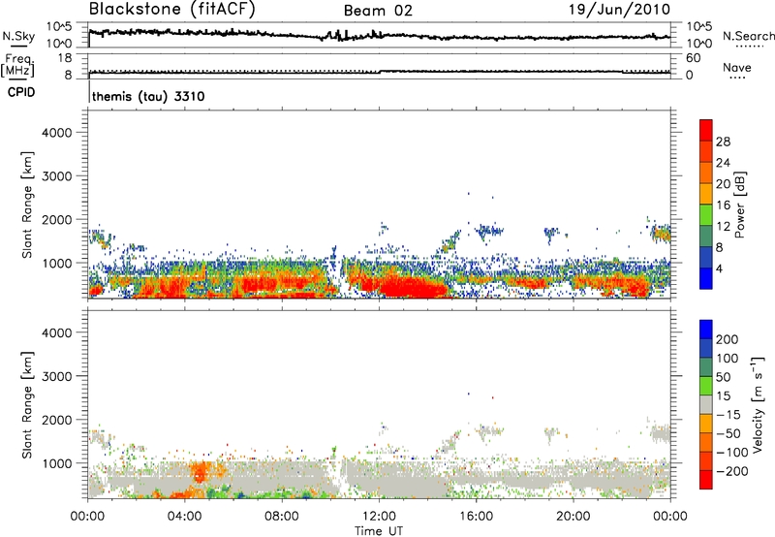Click the '24' power colorbar label

click(723, 163)
